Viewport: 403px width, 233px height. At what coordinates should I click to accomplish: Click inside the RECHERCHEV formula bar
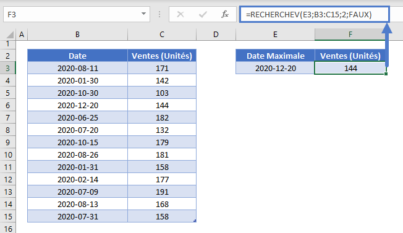coord(315,14)
